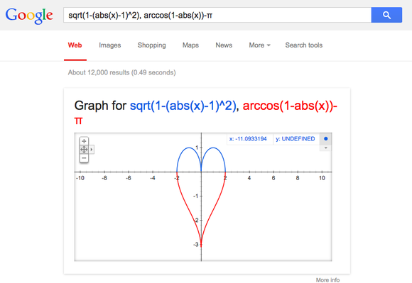Switch to the Shopping tab
This screenshot has width=412, height=283.
(x=151, y=45)
